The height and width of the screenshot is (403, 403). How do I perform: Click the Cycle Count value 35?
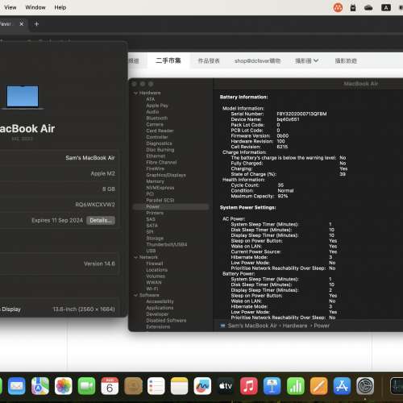pyautogui.click(x=280, y=185)
